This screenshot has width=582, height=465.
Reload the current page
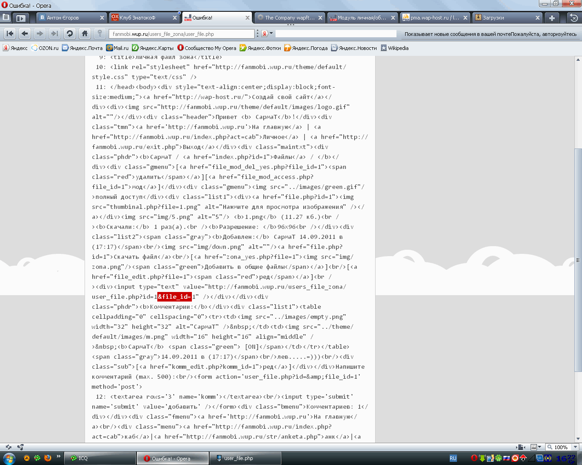tap(70, 34)
